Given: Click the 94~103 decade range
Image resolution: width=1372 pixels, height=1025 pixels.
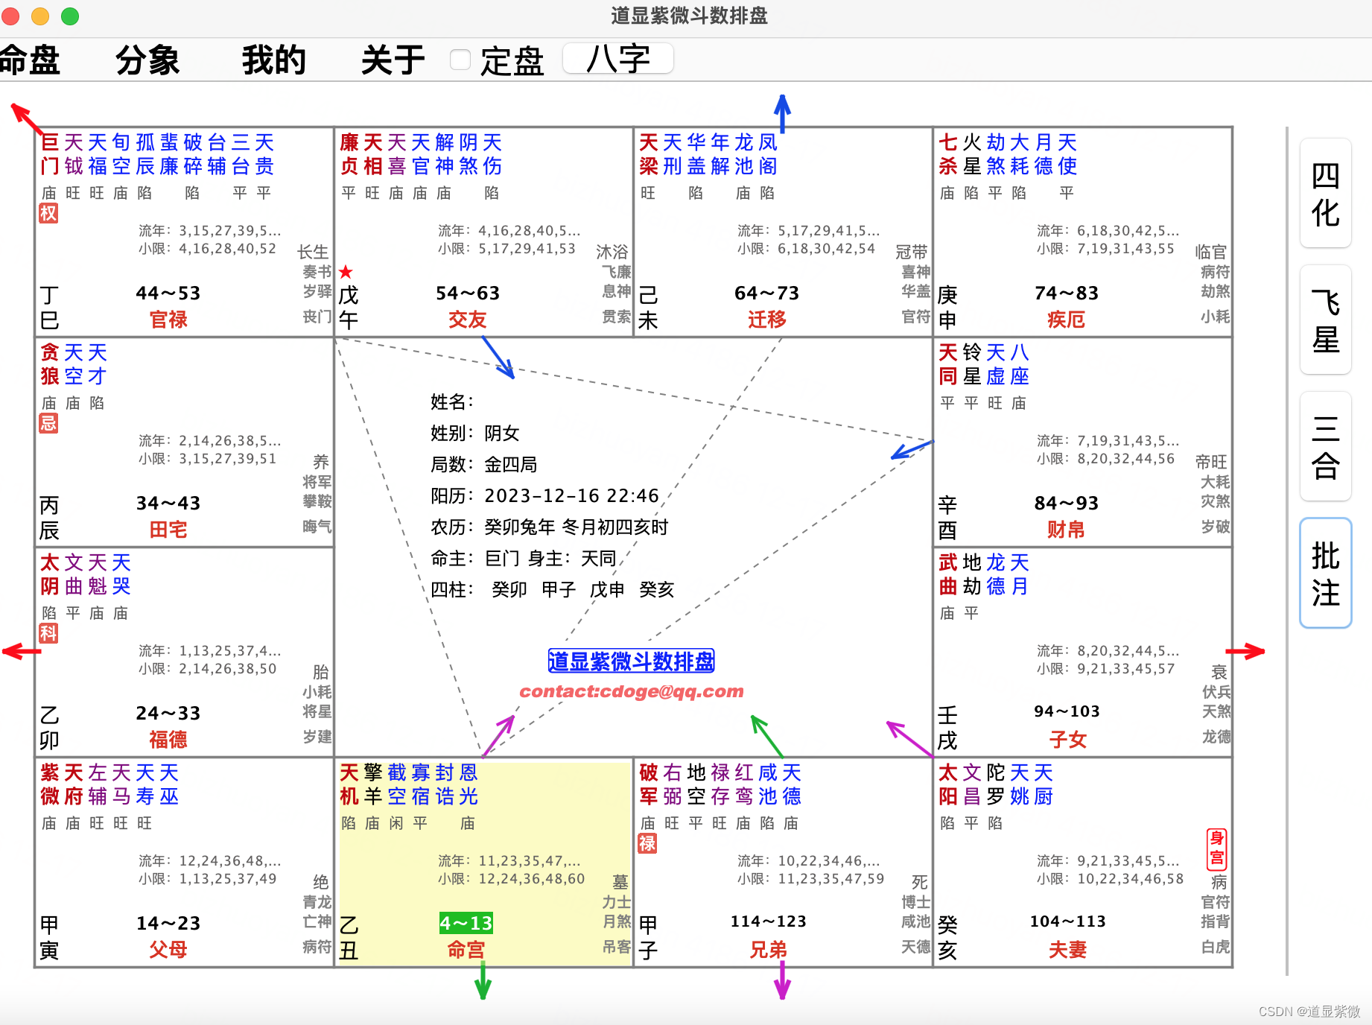Looking at the screenshot, I should [1067, 711].
